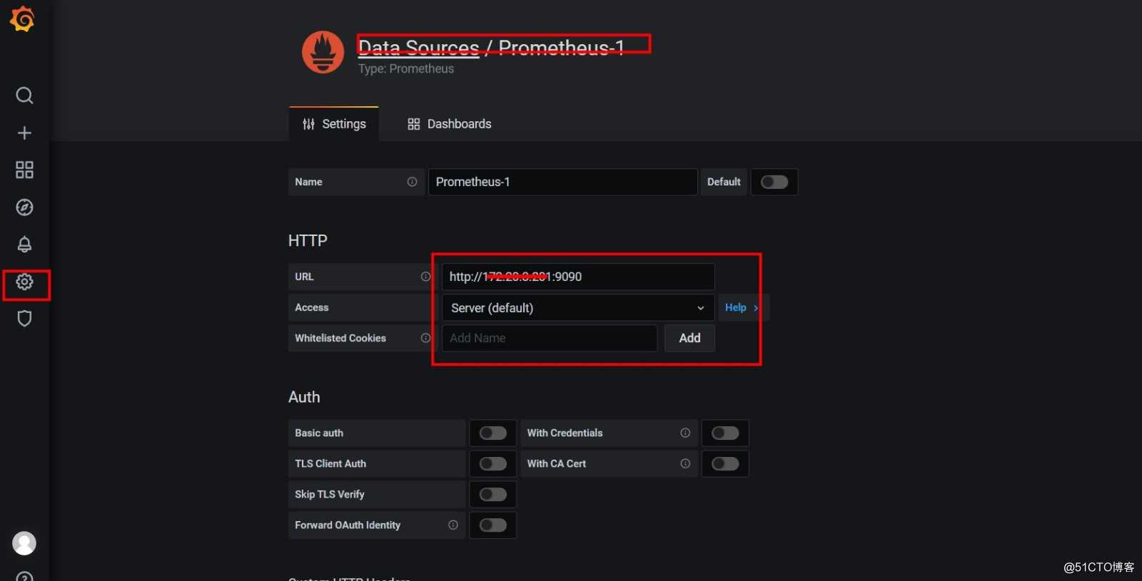Screen dimensions: 1142x581
Task: Open the help question mark icon
Action: pos(24,577)
